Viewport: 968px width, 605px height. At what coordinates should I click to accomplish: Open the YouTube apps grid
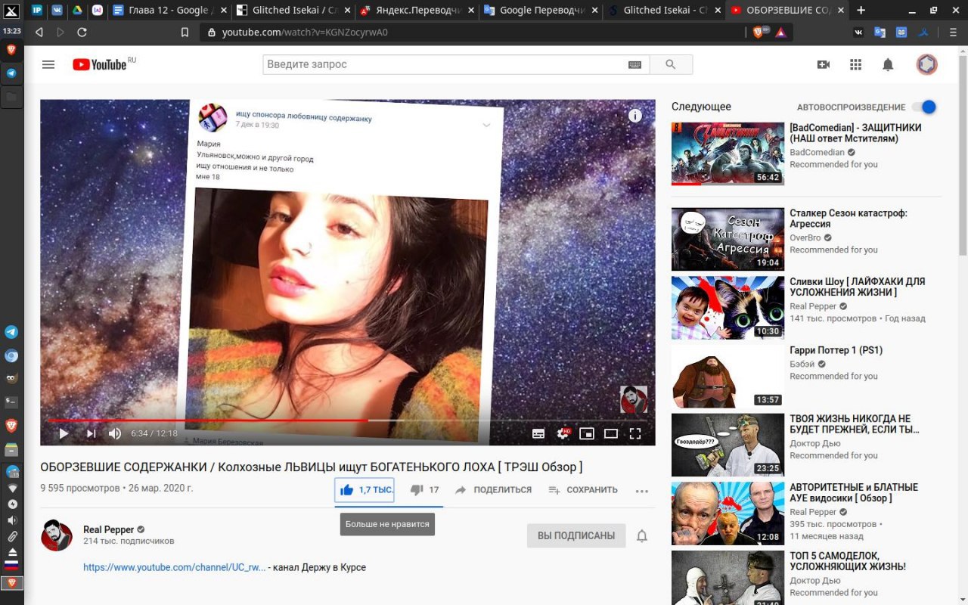pyautogui.click(x=856, y=64)
